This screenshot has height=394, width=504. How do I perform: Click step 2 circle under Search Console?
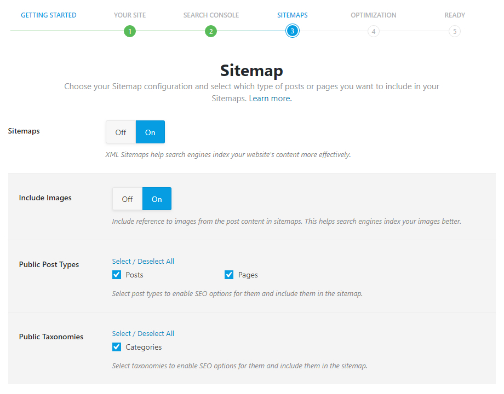(211, 31)
